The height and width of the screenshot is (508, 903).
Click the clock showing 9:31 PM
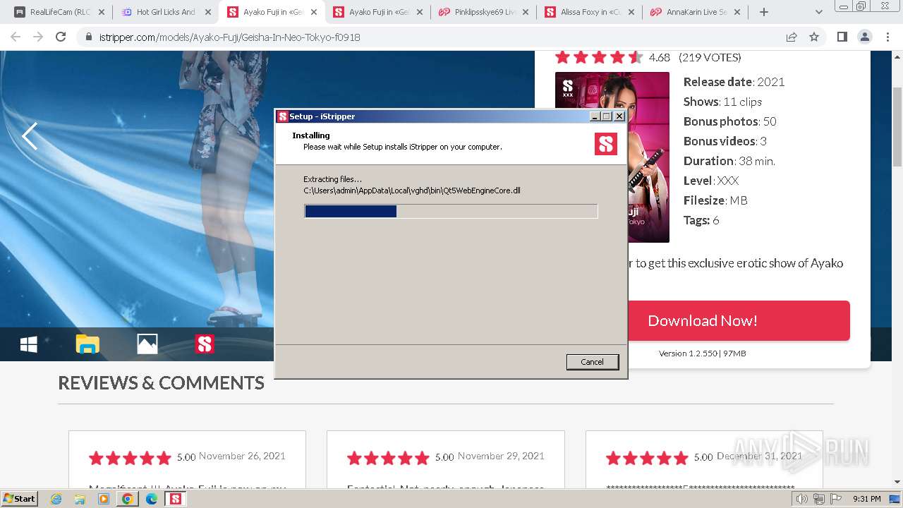click(867, 499)
